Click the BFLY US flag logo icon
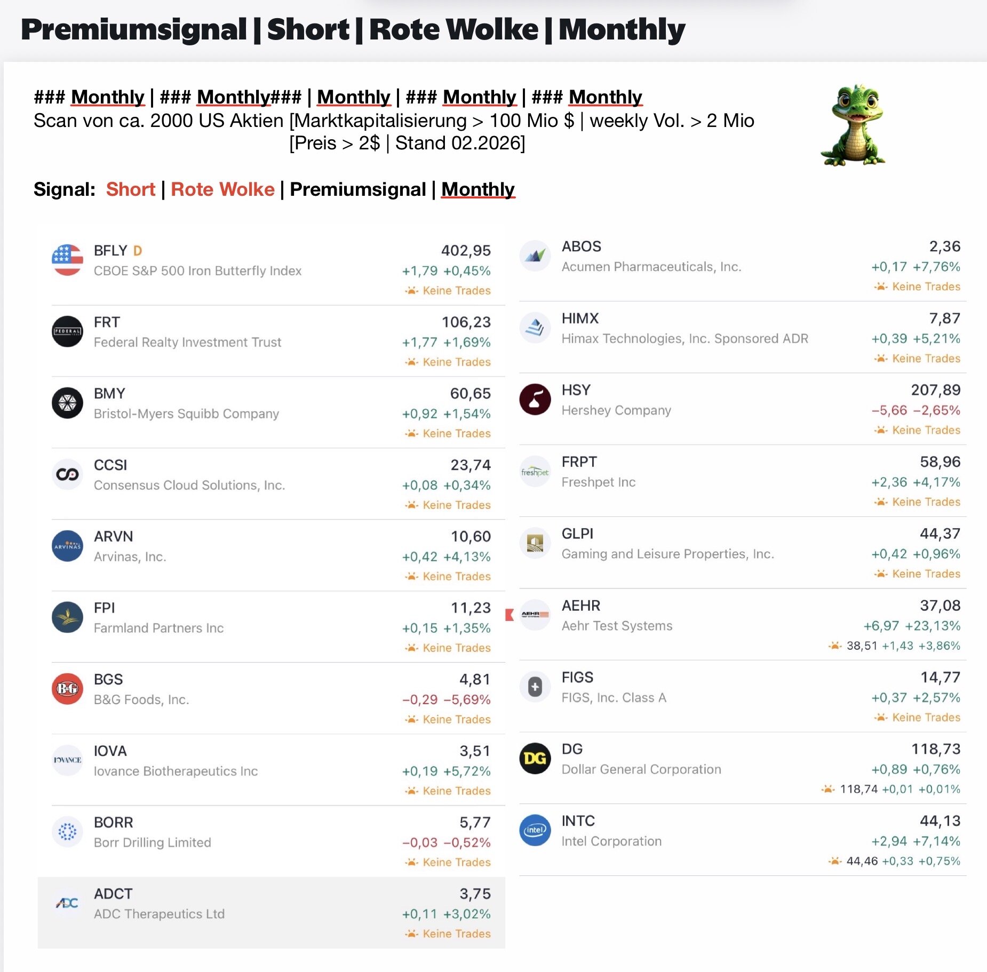This screenshot has height=972, width=987. pyautogui.click(x=67, y=260)
